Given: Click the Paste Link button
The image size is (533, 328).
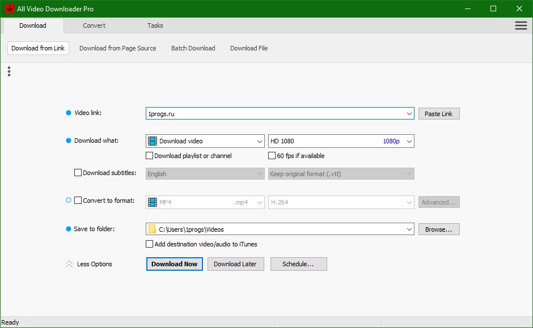Looking at the screenshot, I should [438, 113].
